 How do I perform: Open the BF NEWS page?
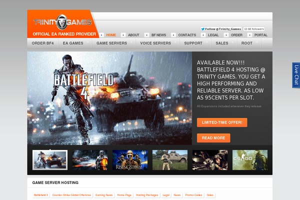[x=158, y=35]
